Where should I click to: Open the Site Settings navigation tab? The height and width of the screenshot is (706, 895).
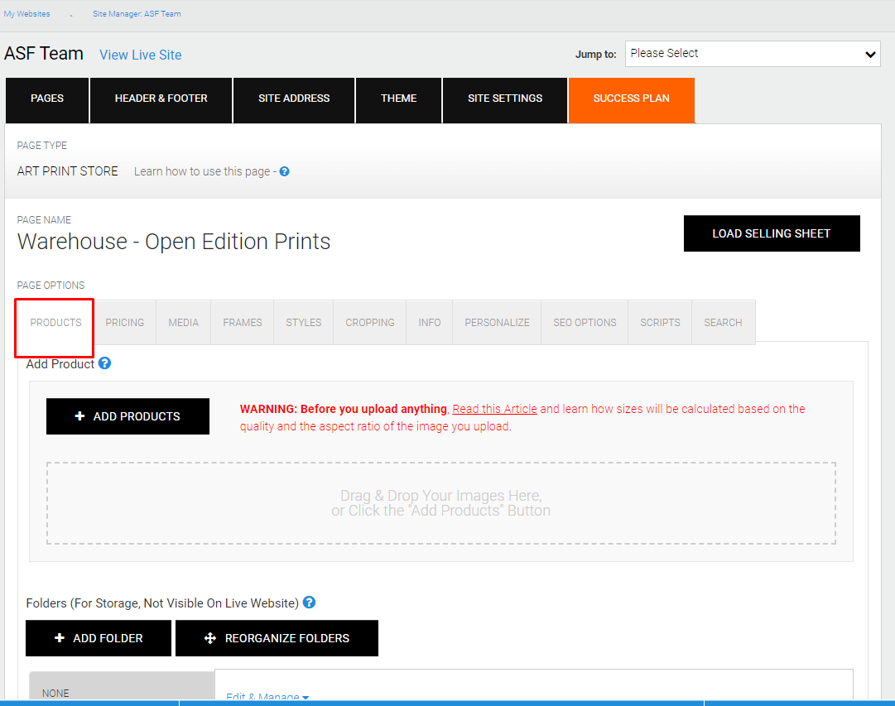click(x=504, y=100)
